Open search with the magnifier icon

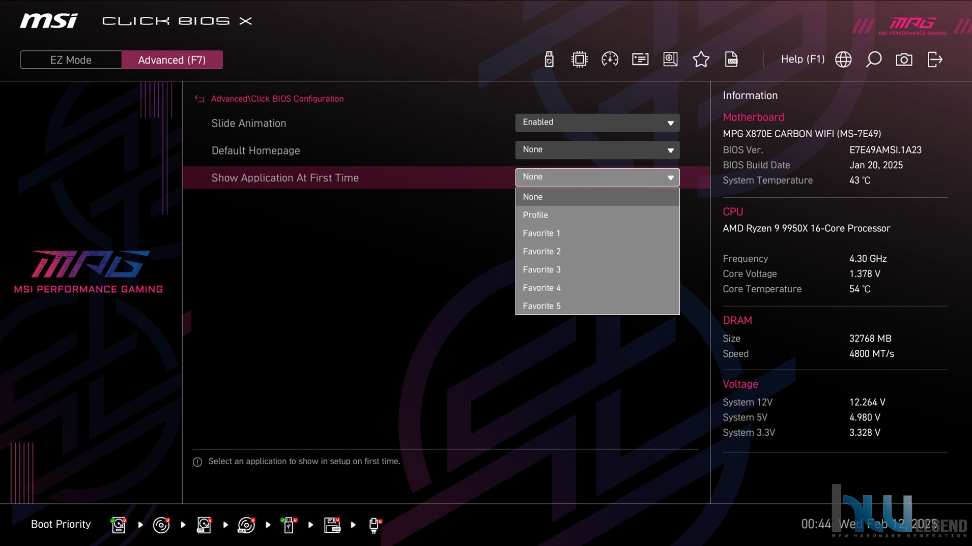click(x=874, y=59)
